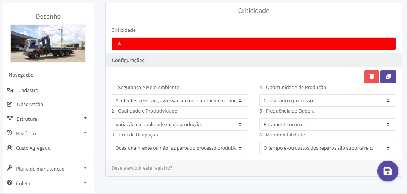This screenshot has width=407, height=194.
Task: Expand the Manutenibilidade combo box
Action: pos(327,148)
